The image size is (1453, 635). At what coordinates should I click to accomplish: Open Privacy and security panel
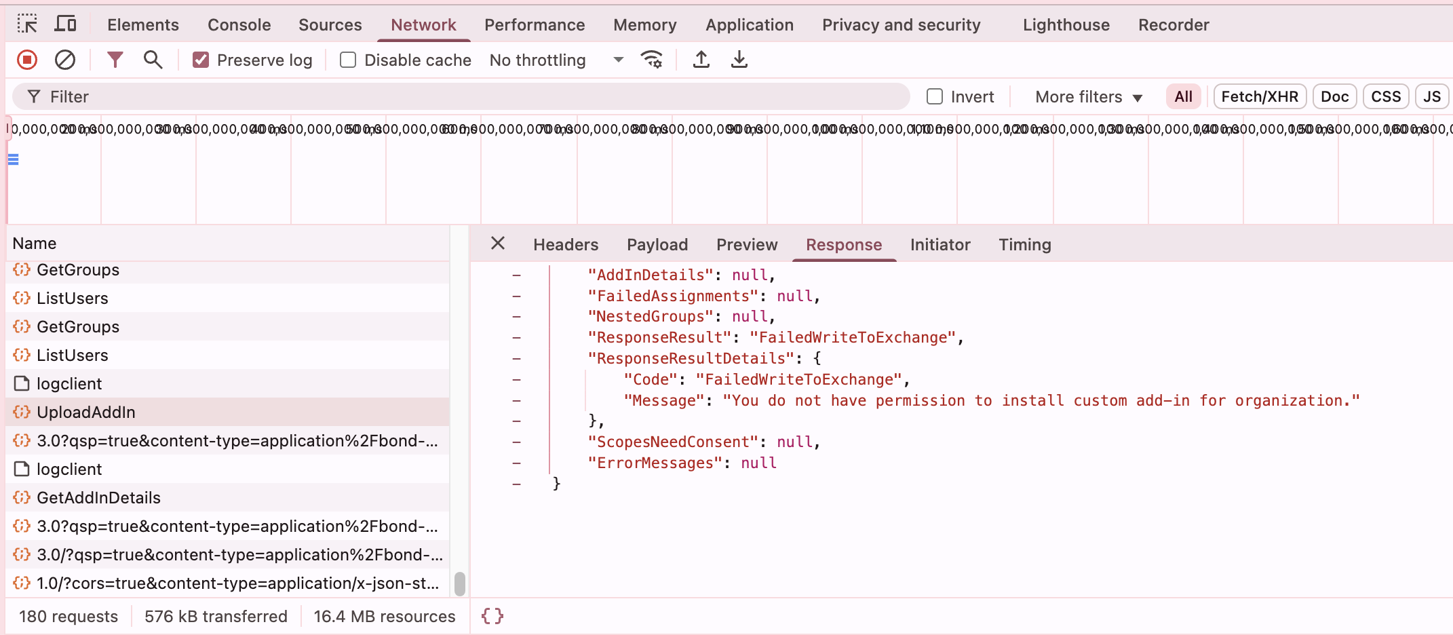tap(902, 24)
